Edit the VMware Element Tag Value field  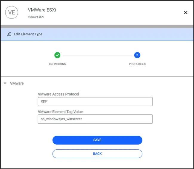(95, 119)
